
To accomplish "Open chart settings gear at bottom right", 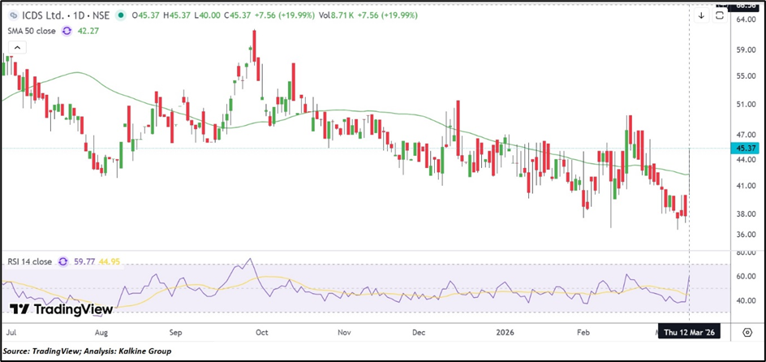I will pos(747,332).
